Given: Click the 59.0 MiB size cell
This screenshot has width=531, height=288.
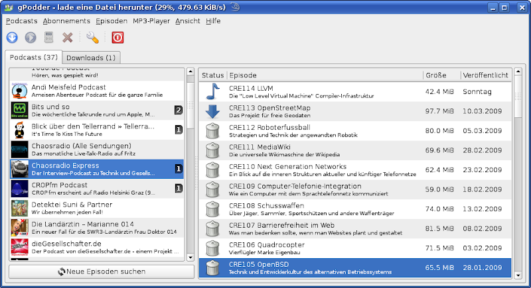Looking at the screenshot, I should click(439, 189).
